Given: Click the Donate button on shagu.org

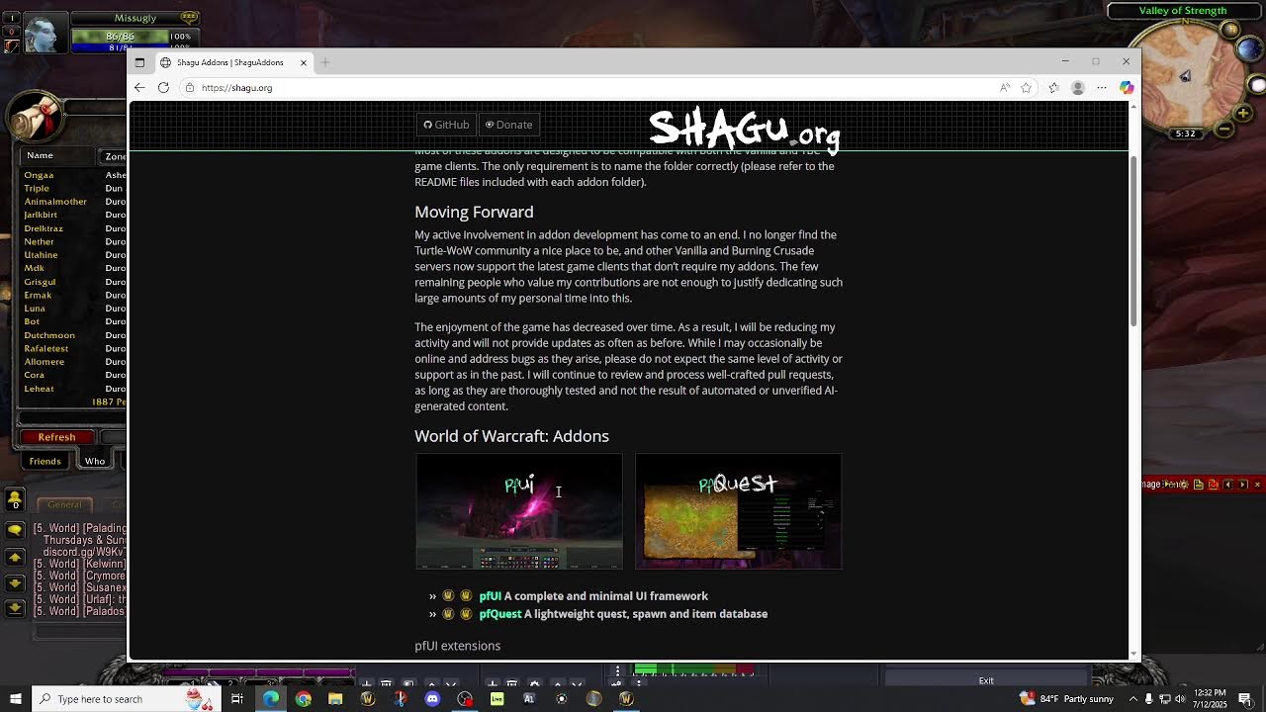Looking at the screenshot, I should click(x=508, y=125).
